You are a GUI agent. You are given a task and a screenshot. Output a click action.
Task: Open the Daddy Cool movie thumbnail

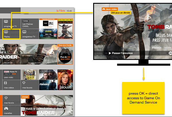(x=30, y=75)
